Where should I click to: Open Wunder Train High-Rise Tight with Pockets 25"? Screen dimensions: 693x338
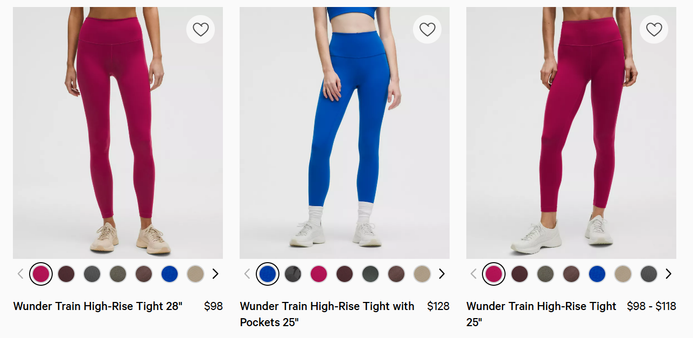pos(327,314)
